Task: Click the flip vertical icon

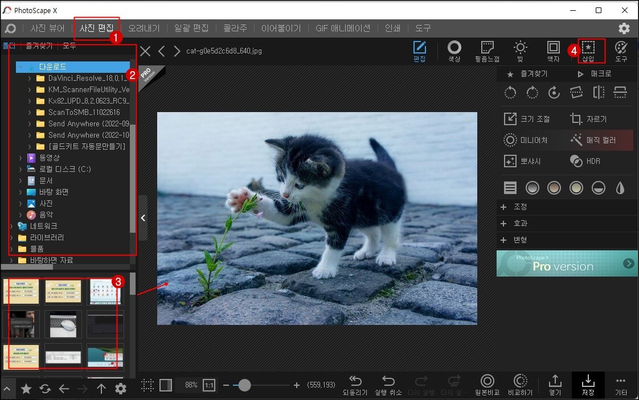Action: click(x=620, y=93)
